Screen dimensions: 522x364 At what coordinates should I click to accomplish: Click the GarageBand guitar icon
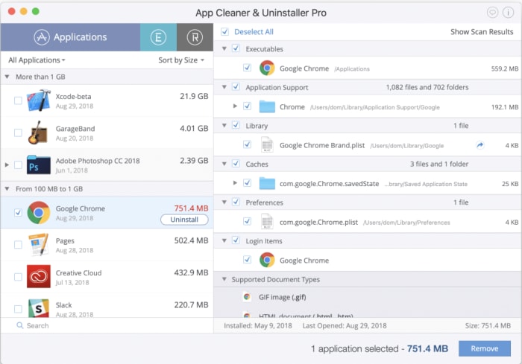point(38,133)
